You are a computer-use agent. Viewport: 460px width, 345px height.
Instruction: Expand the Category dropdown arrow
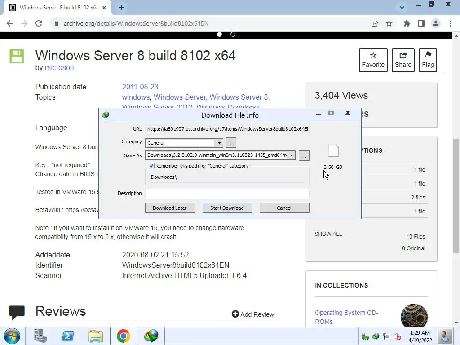click(219, 143)
